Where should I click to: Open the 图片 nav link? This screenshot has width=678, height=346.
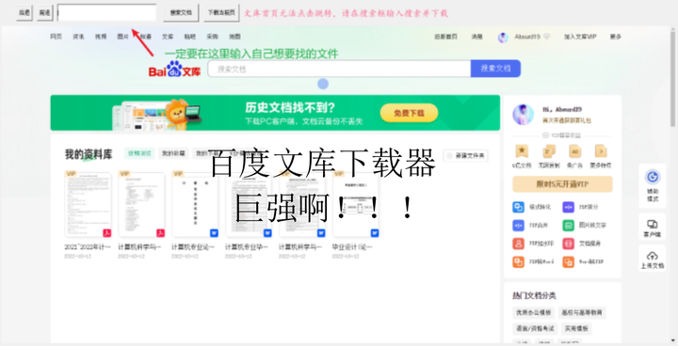[x=123, y=37]
